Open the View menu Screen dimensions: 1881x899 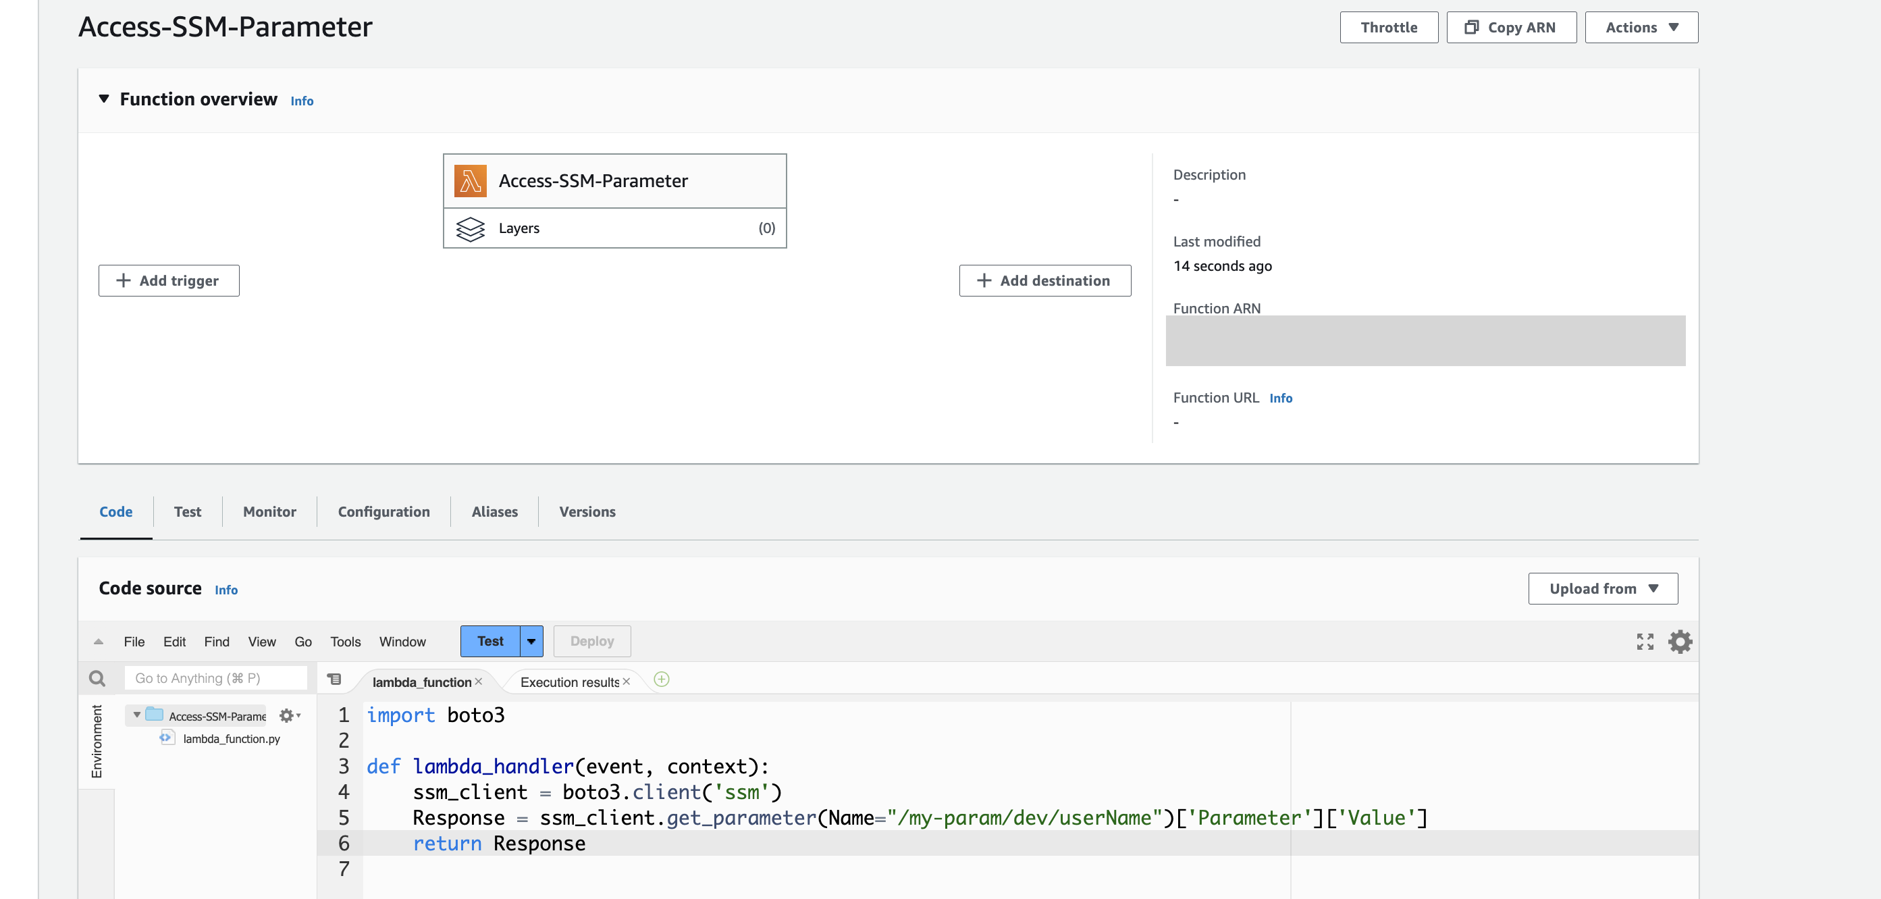click(x=261, y=642)
